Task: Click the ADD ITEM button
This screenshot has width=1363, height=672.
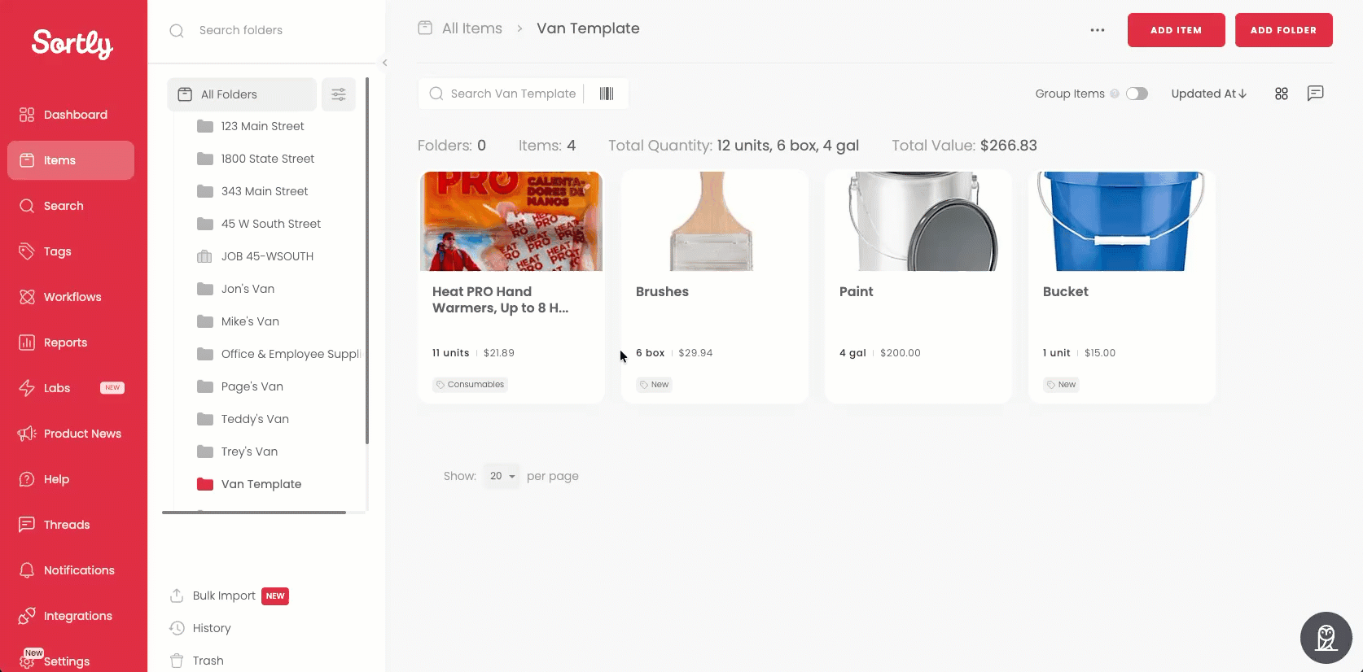Action: 1177,30
